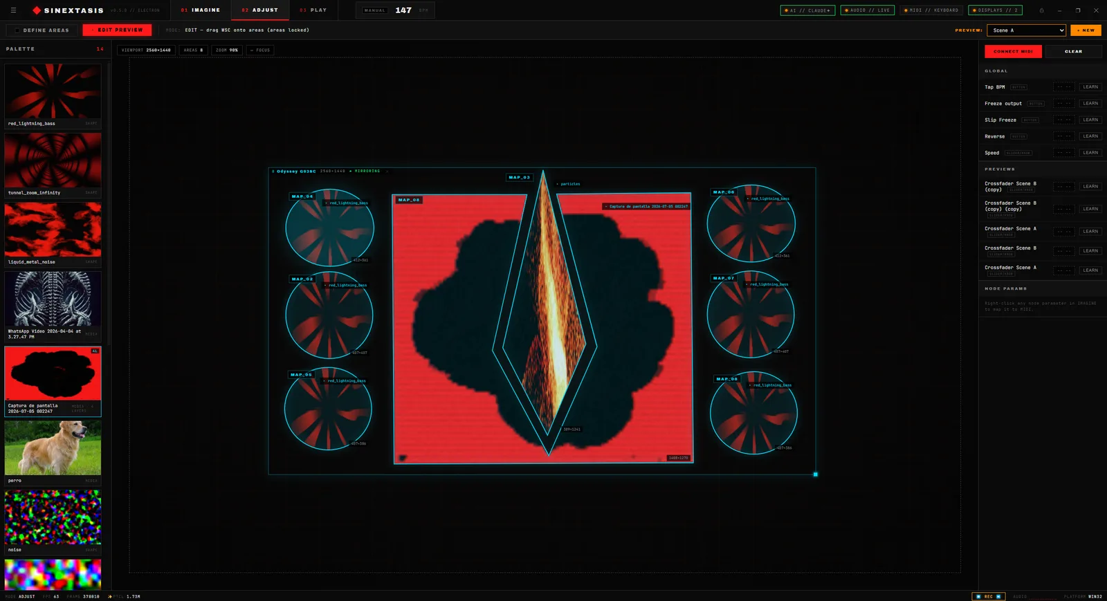Image resolution: width=1107 pixels, height=601 pixels.
Task: Open the AI // Claude status indicator
Action: pos(807,10)
